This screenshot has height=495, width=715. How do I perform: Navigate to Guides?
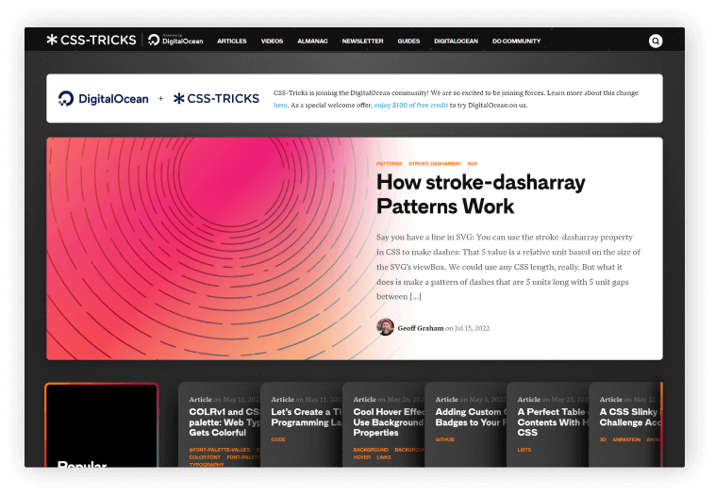coord(408,41)
